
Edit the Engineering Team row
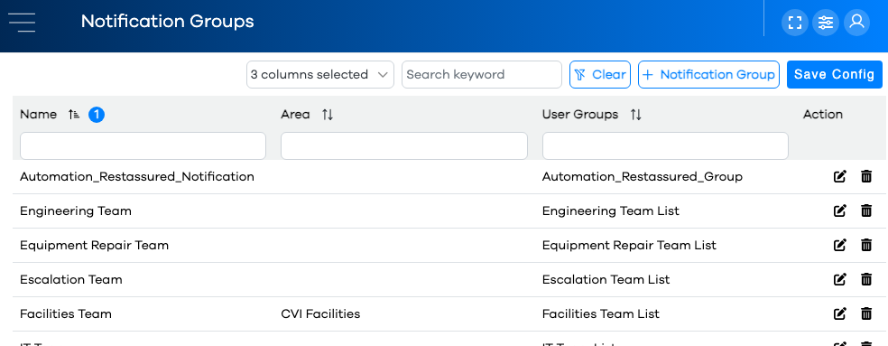(x=840, y=211)
